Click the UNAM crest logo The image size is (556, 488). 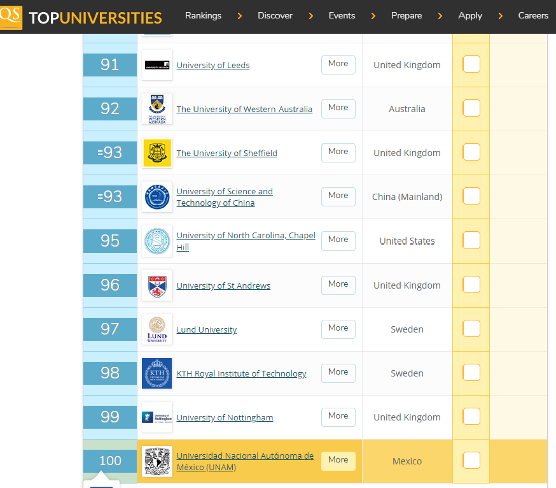pyautogui.click(x=156, y=461)
